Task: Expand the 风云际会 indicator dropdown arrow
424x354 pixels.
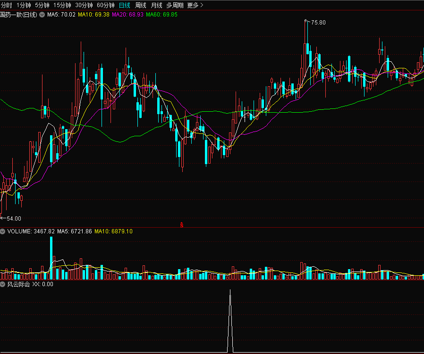Action: 3,284
